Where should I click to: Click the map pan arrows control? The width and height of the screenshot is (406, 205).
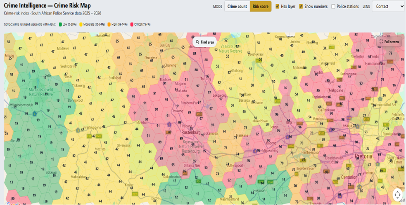(398, 195)
